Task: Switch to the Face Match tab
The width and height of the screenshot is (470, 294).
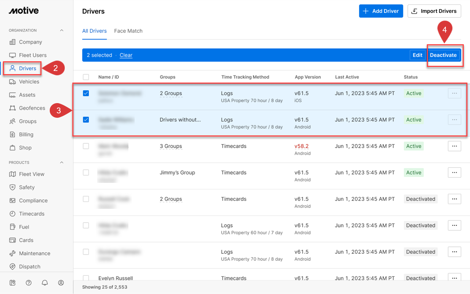Action: tap(128, 31)
